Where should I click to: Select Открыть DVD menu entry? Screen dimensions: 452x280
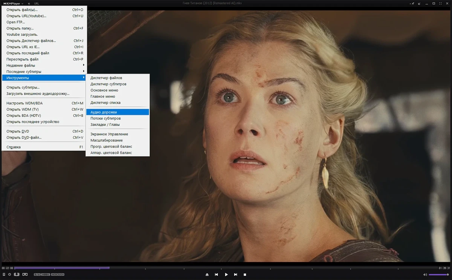pyautogui.click(x=44, y=131)
